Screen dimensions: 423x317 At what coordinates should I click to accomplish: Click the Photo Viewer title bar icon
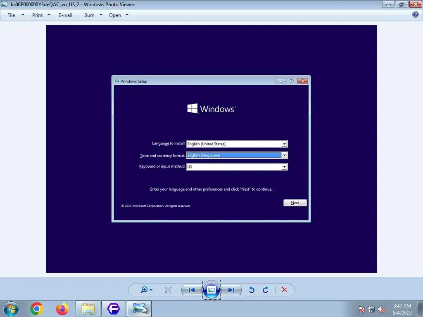pyautogui.click(x=4, y=4)
